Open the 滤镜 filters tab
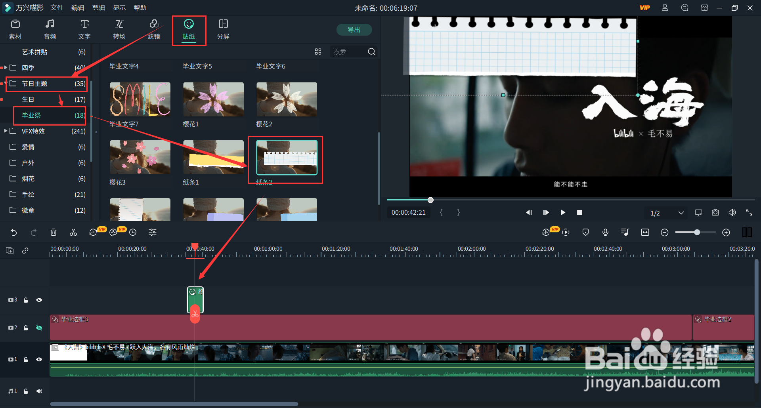The width and height of the screenshot is (761, 408). point(154,30)
